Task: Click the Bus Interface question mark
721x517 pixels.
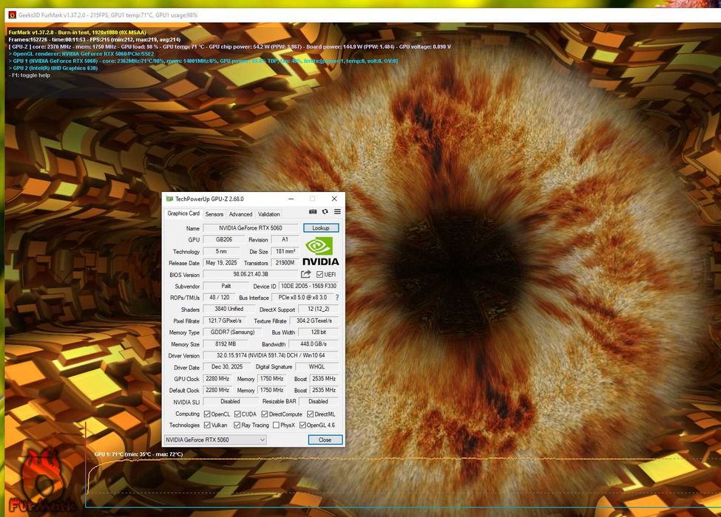Action: click(x=337, y=298)
